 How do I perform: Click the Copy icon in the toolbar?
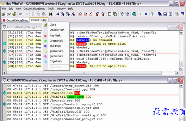coord(38,14)
